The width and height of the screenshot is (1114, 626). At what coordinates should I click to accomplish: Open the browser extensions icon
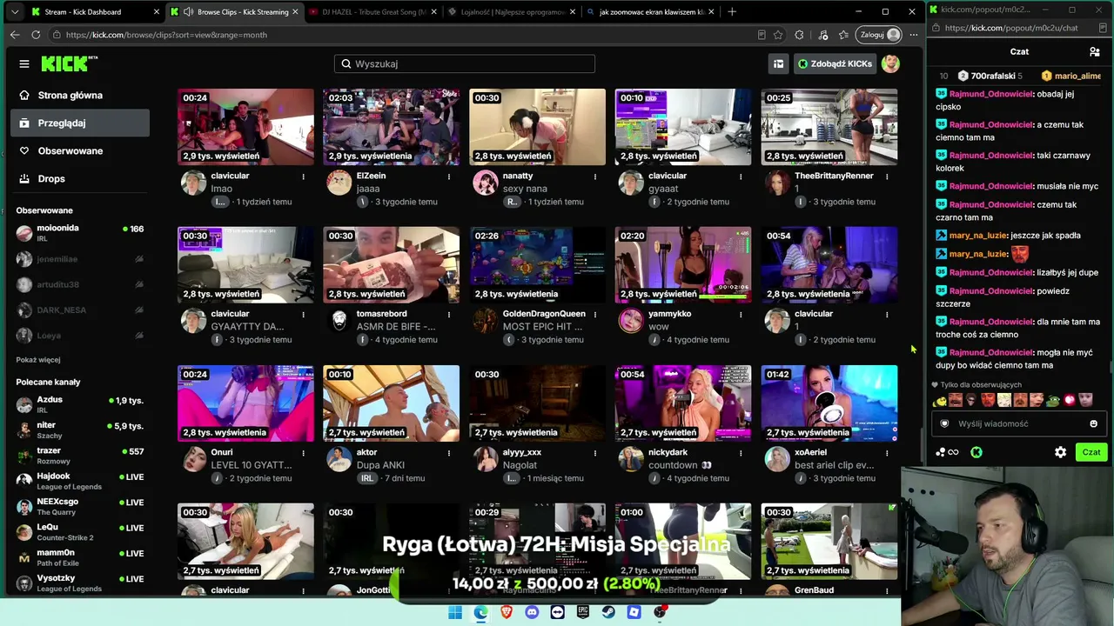tap(799, 35)
